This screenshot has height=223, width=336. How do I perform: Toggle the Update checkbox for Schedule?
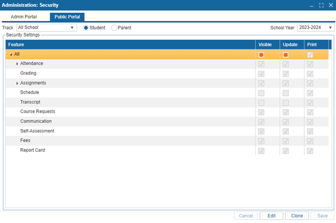point(285,93)
